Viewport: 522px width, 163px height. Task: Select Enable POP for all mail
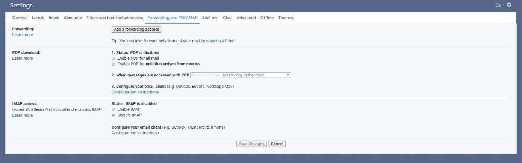tap(113, 58)
